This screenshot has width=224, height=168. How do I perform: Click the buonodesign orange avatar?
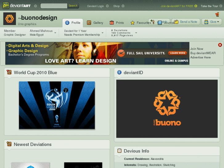pos(10,18)
